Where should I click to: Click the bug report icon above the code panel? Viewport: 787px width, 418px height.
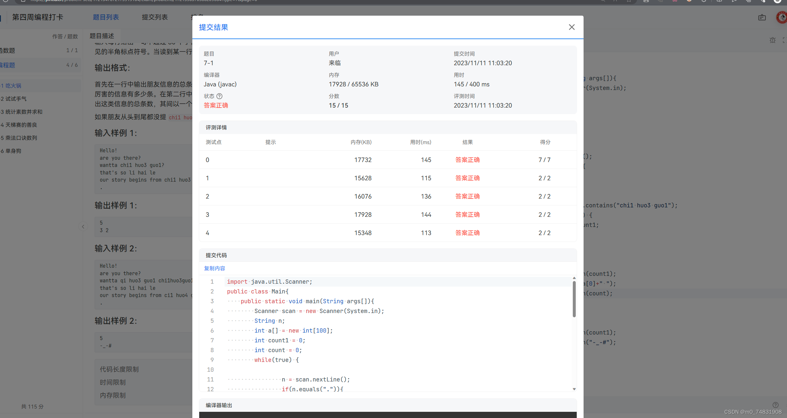772,40
